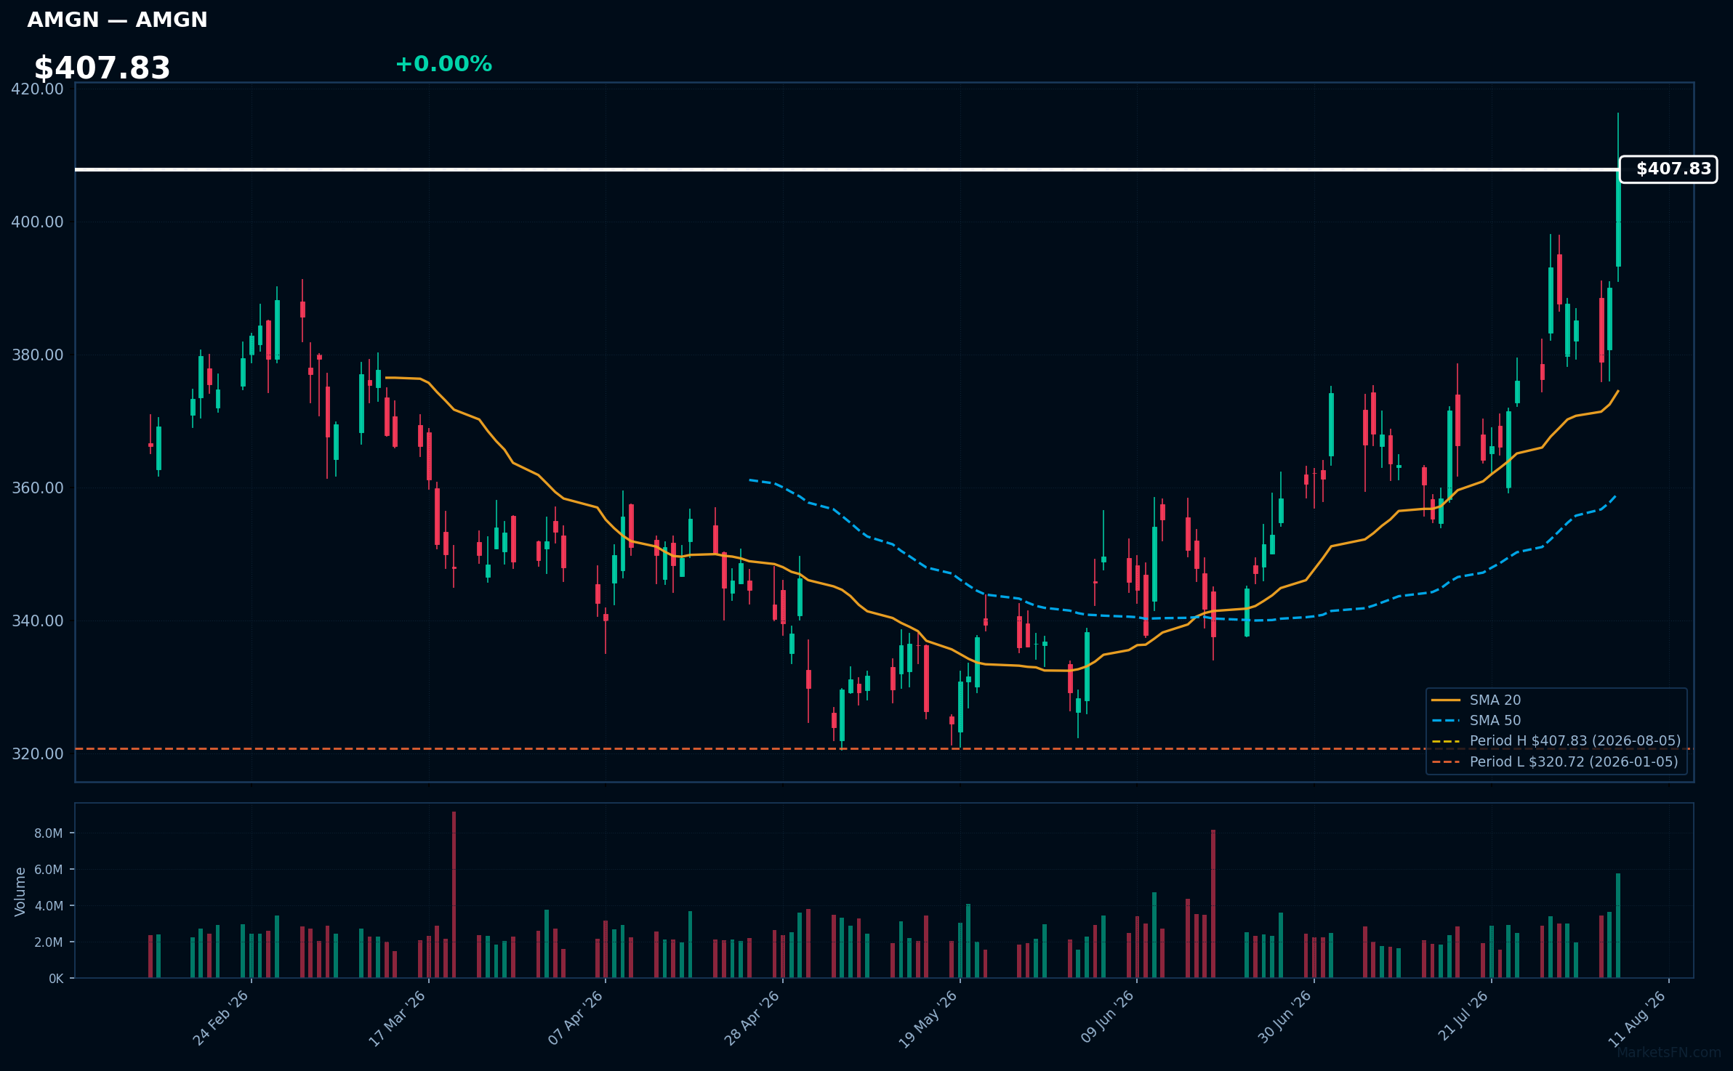
Task: Click the AMGN — AMGN chart title
Action: (x=117, y=20)
